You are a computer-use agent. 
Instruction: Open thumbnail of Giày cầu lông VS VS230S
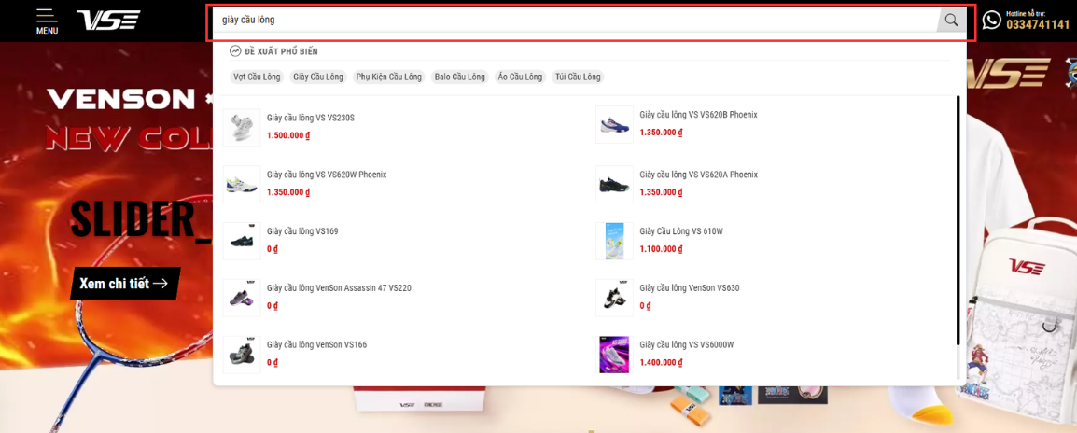[242, 127]
